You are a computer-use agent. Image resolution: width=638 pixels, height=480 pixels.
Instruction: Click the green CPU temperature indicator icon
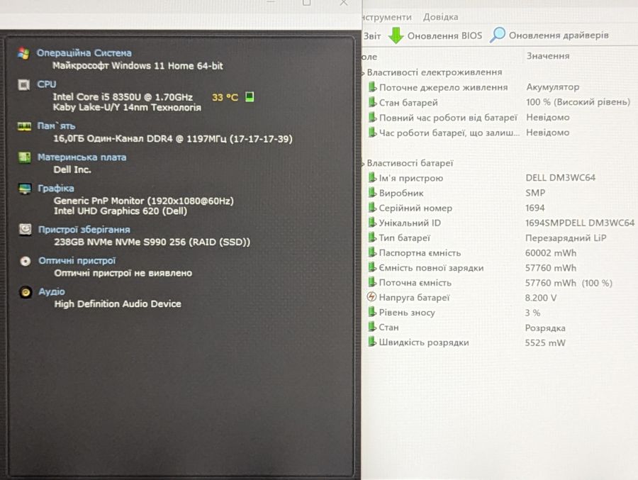point(250,97)
